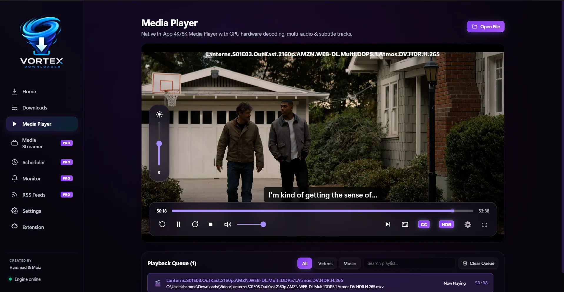Open player settings gear
Image resolution: width=564 pixels, height=292 pixels.
tap(467, 225)
